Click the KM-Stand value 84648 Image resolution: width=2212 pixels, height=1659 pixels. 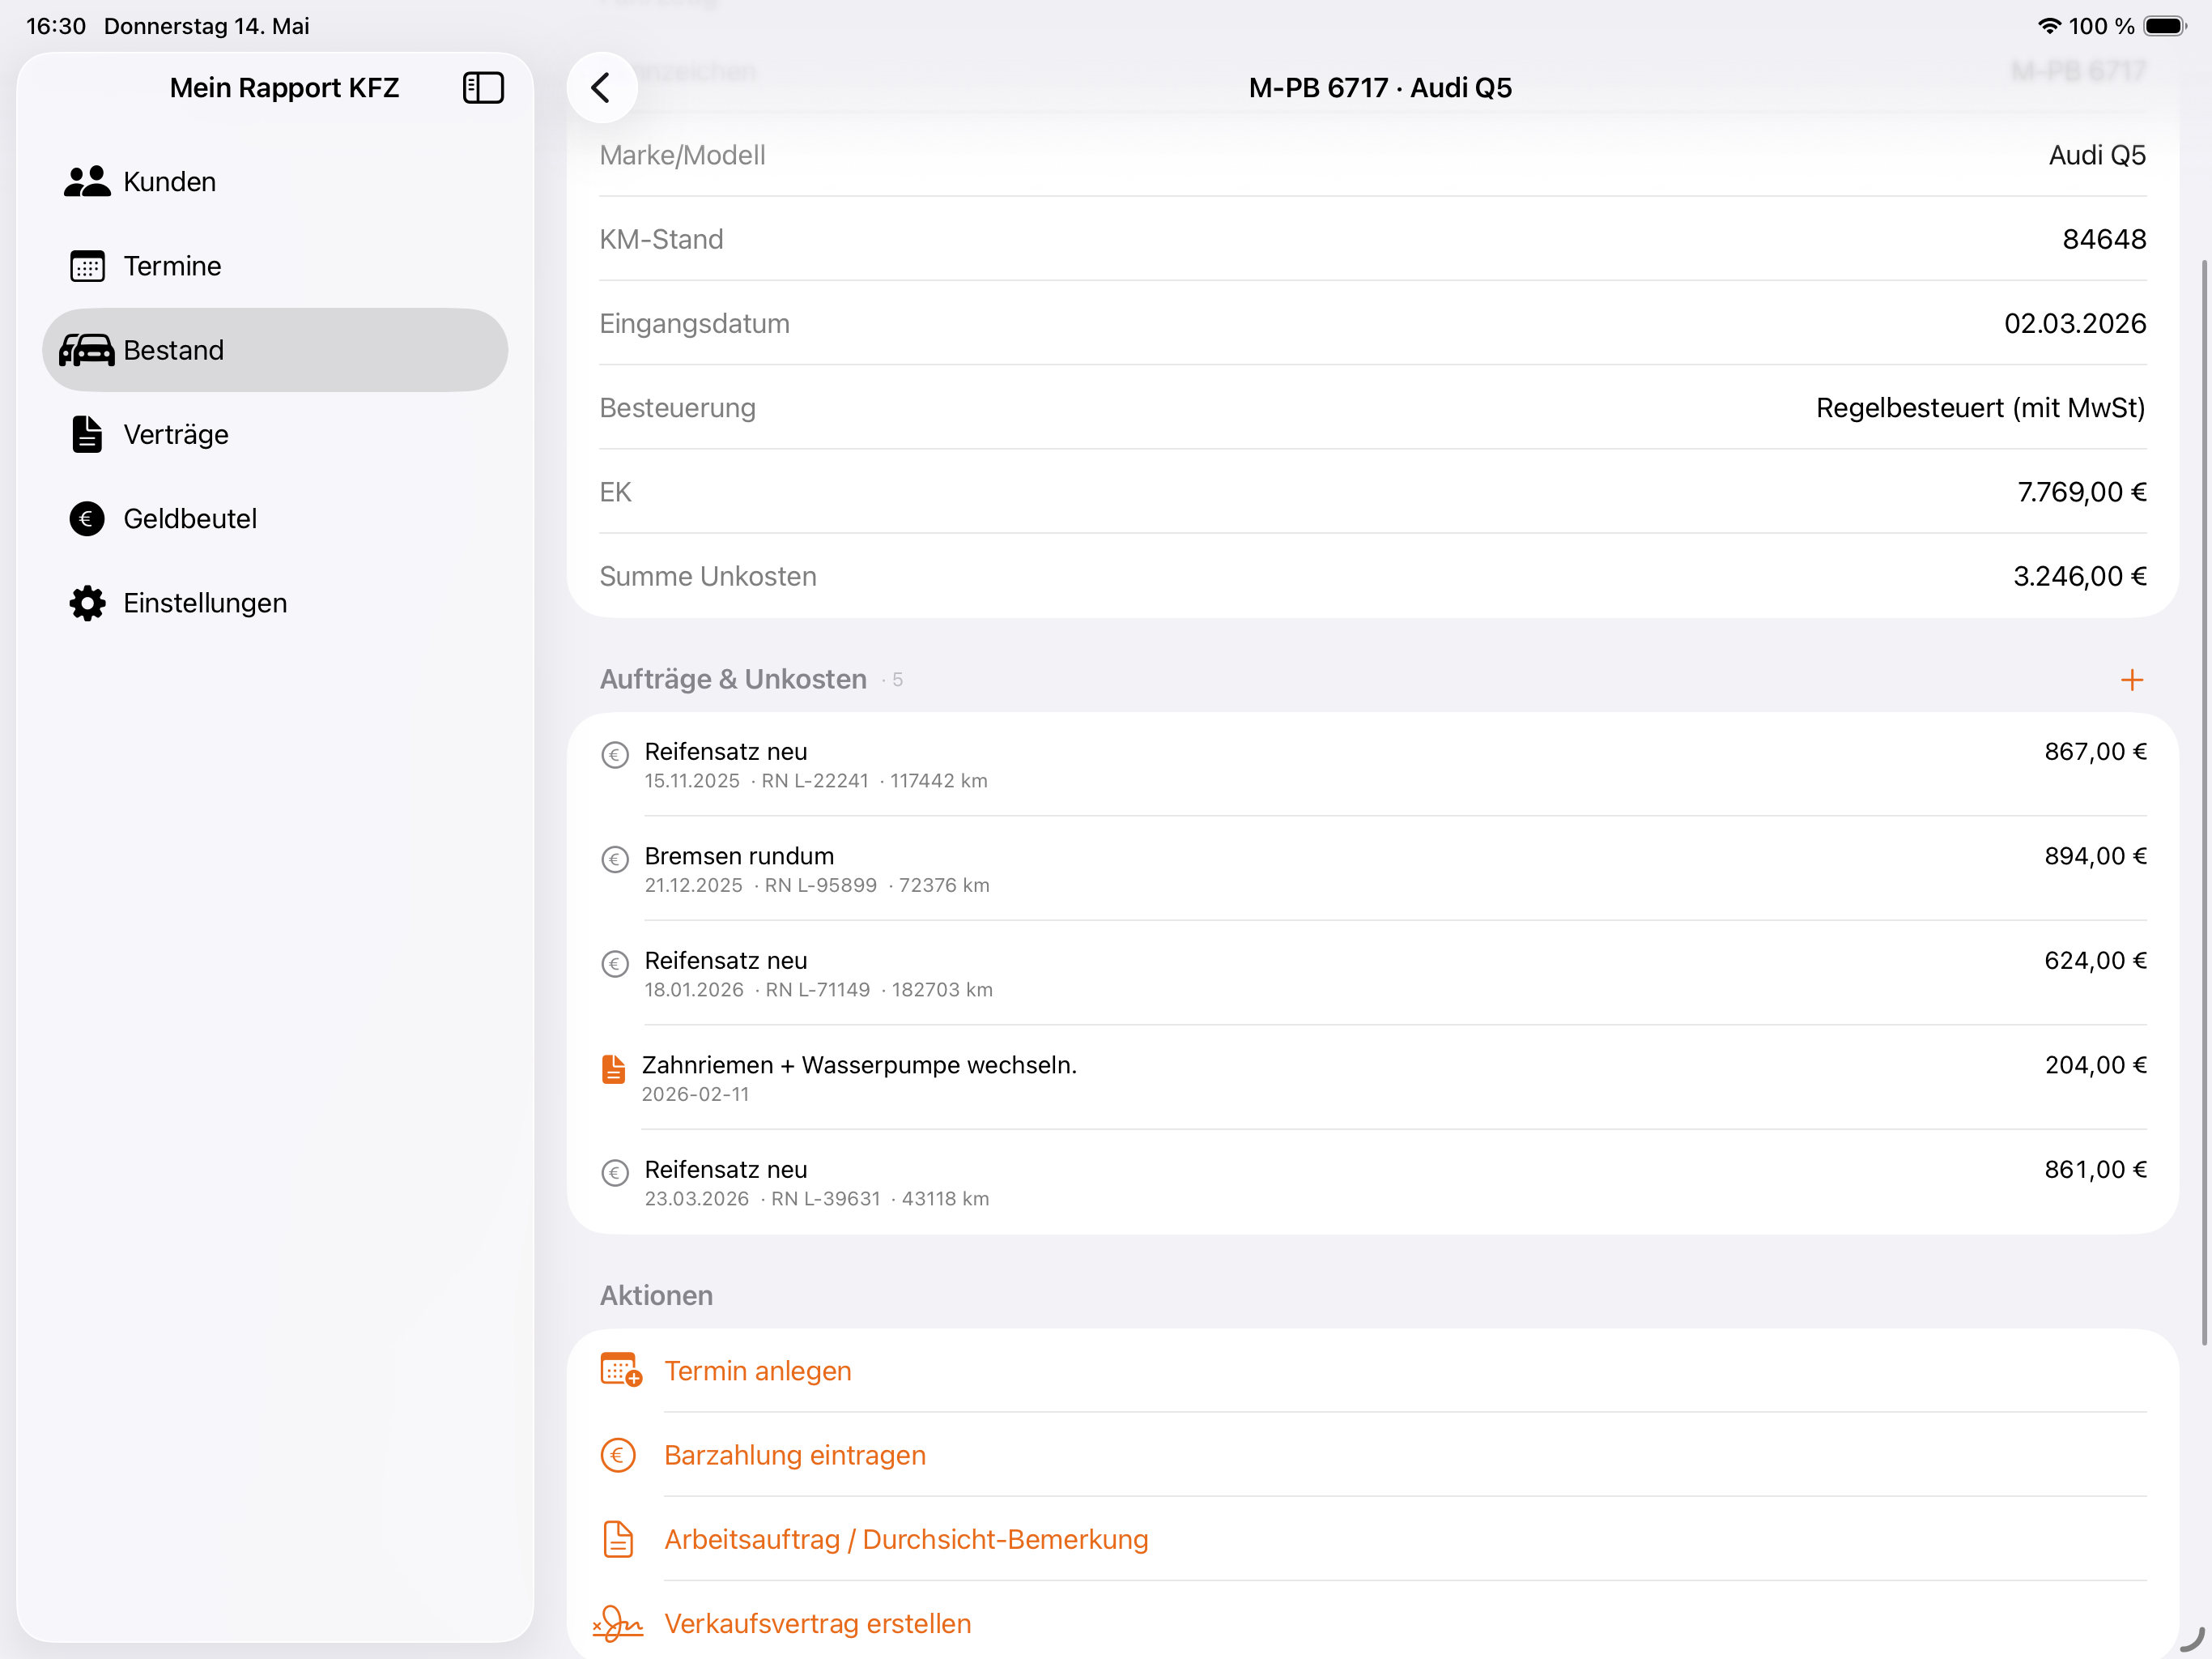point(2104,239)
